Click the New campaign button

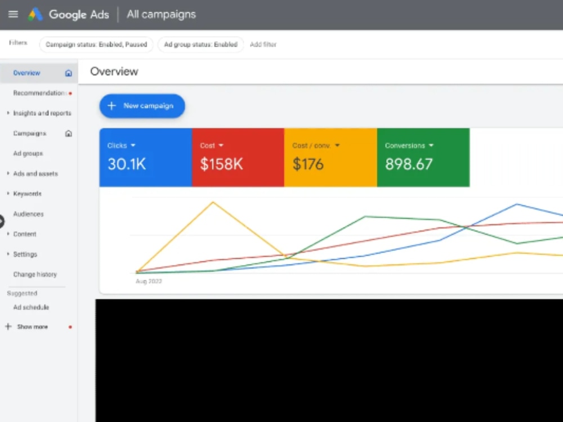(142, 106)
